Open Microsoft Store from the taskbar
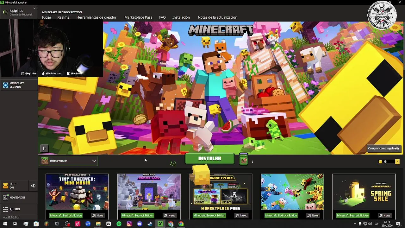The image size is (405, 228). pos(36,224)
